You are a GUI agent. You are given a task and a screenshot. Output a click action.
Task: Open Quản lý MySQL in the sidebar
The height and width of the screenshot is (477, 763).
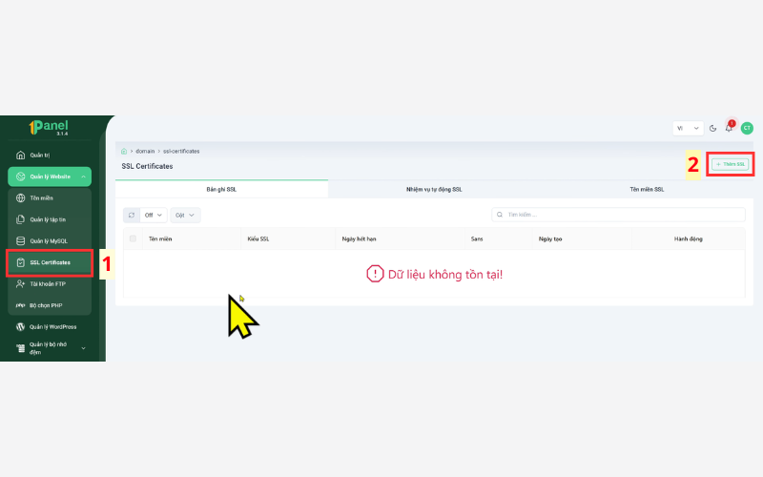point(50,241)
